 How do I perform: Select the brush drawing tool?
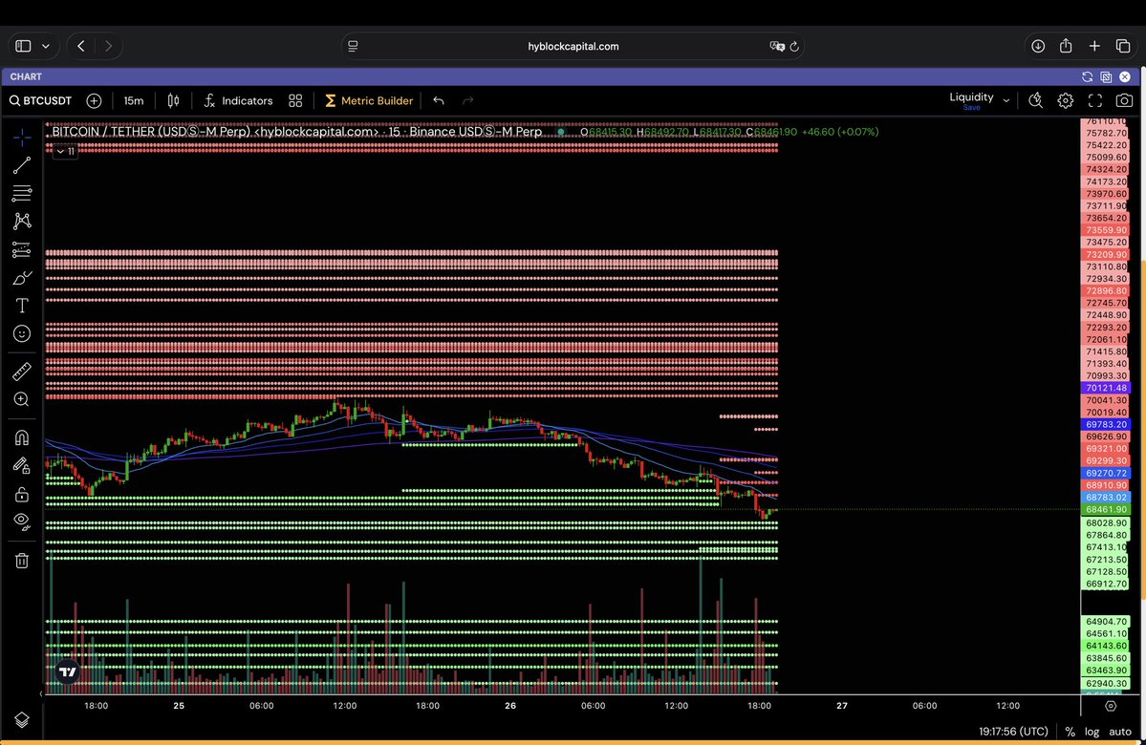coord(22,278)
